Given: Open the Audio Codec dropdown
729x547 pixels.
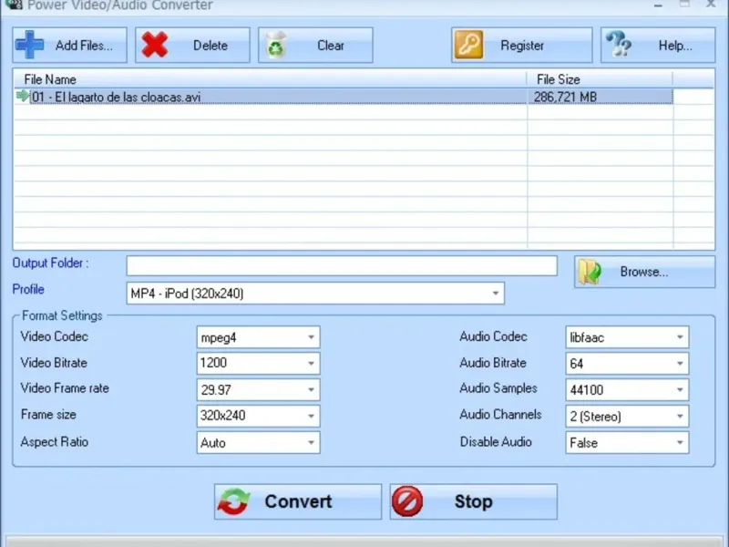Looking at the screenshot, I should [680, 337].
